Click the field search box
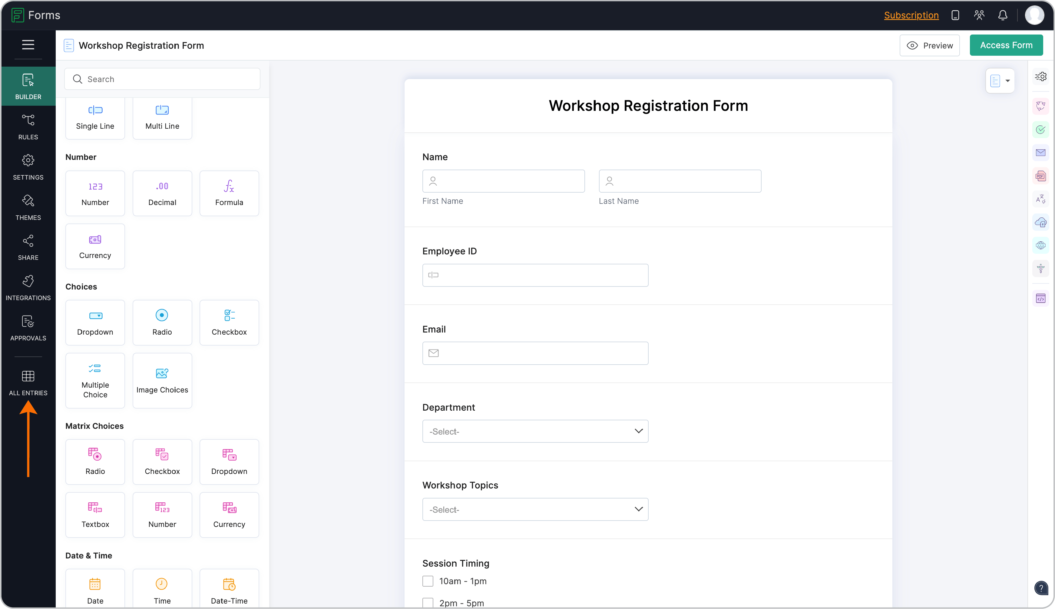1055x609 pixels. [162, 79]
